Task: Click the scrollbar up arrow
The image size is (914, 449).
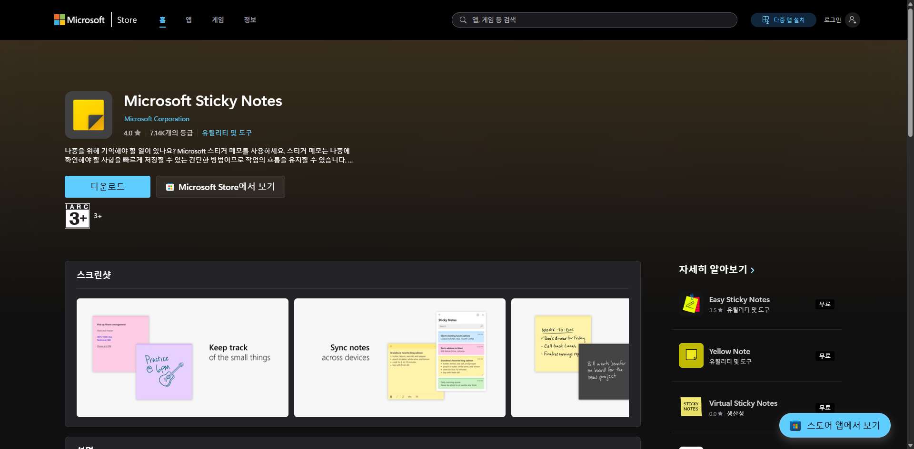Action: (x=910, y=3)
